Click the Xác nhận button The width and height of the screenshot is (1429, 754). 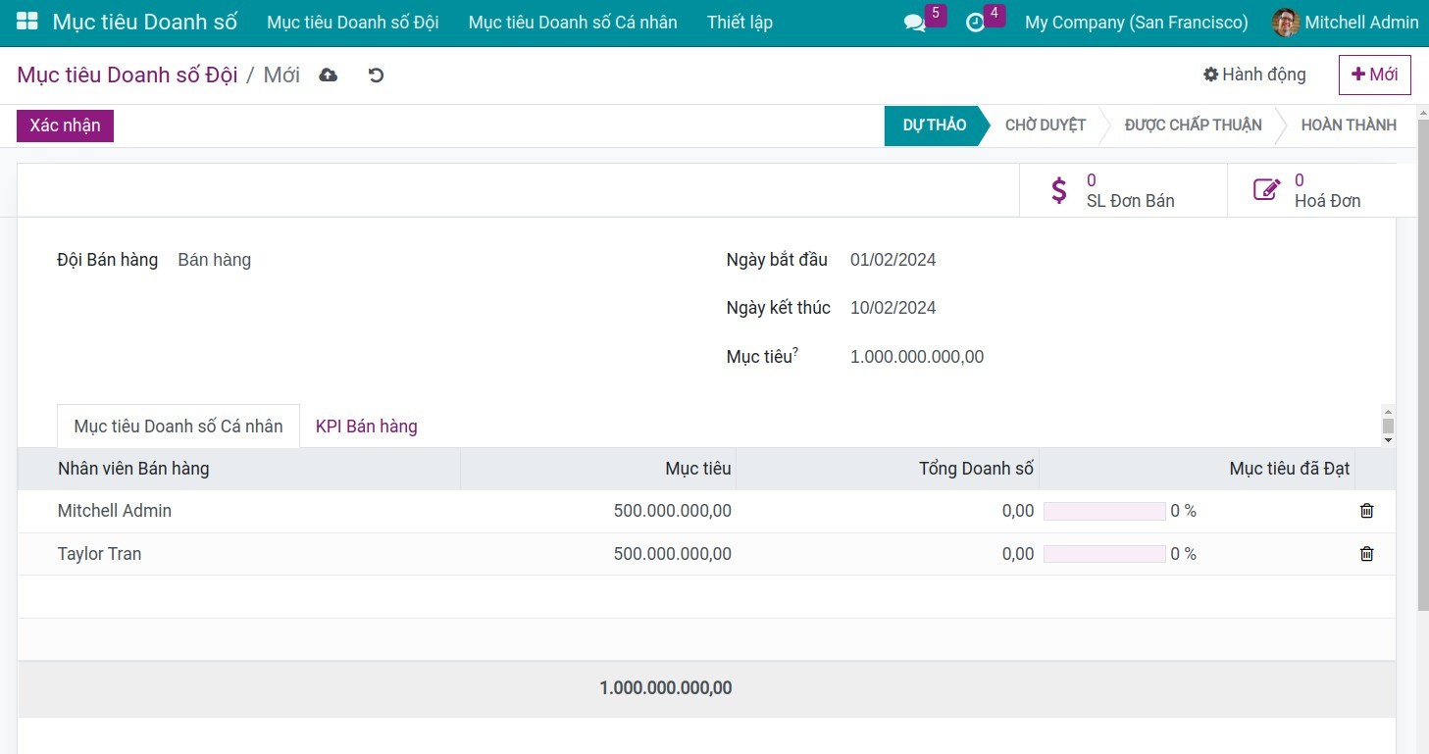point(65,126)
